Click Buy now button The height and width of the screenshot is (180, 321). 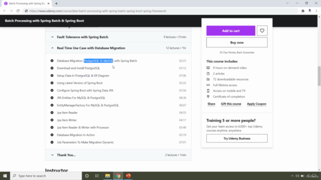tap(237, 42)
